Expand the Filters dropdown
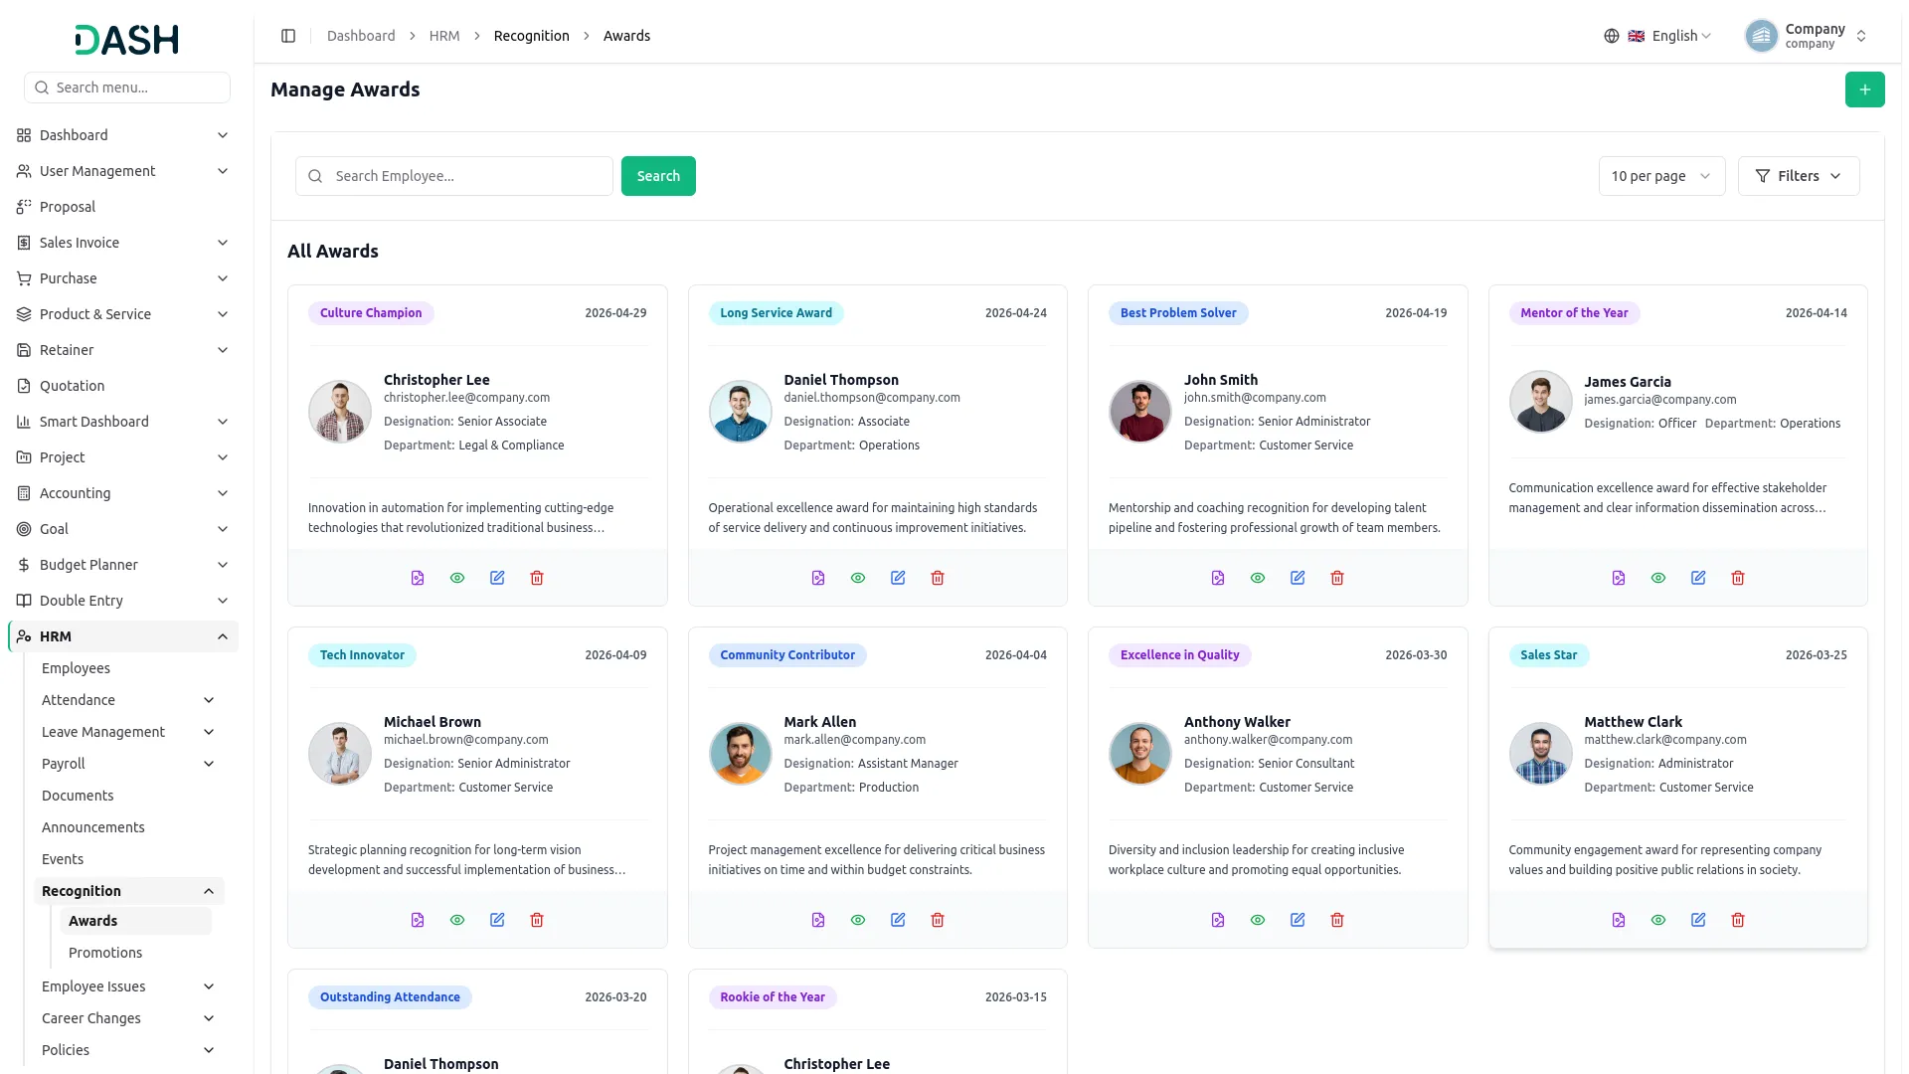This screenshot has width=1909, height=1074. click(x=1798, y=176)
